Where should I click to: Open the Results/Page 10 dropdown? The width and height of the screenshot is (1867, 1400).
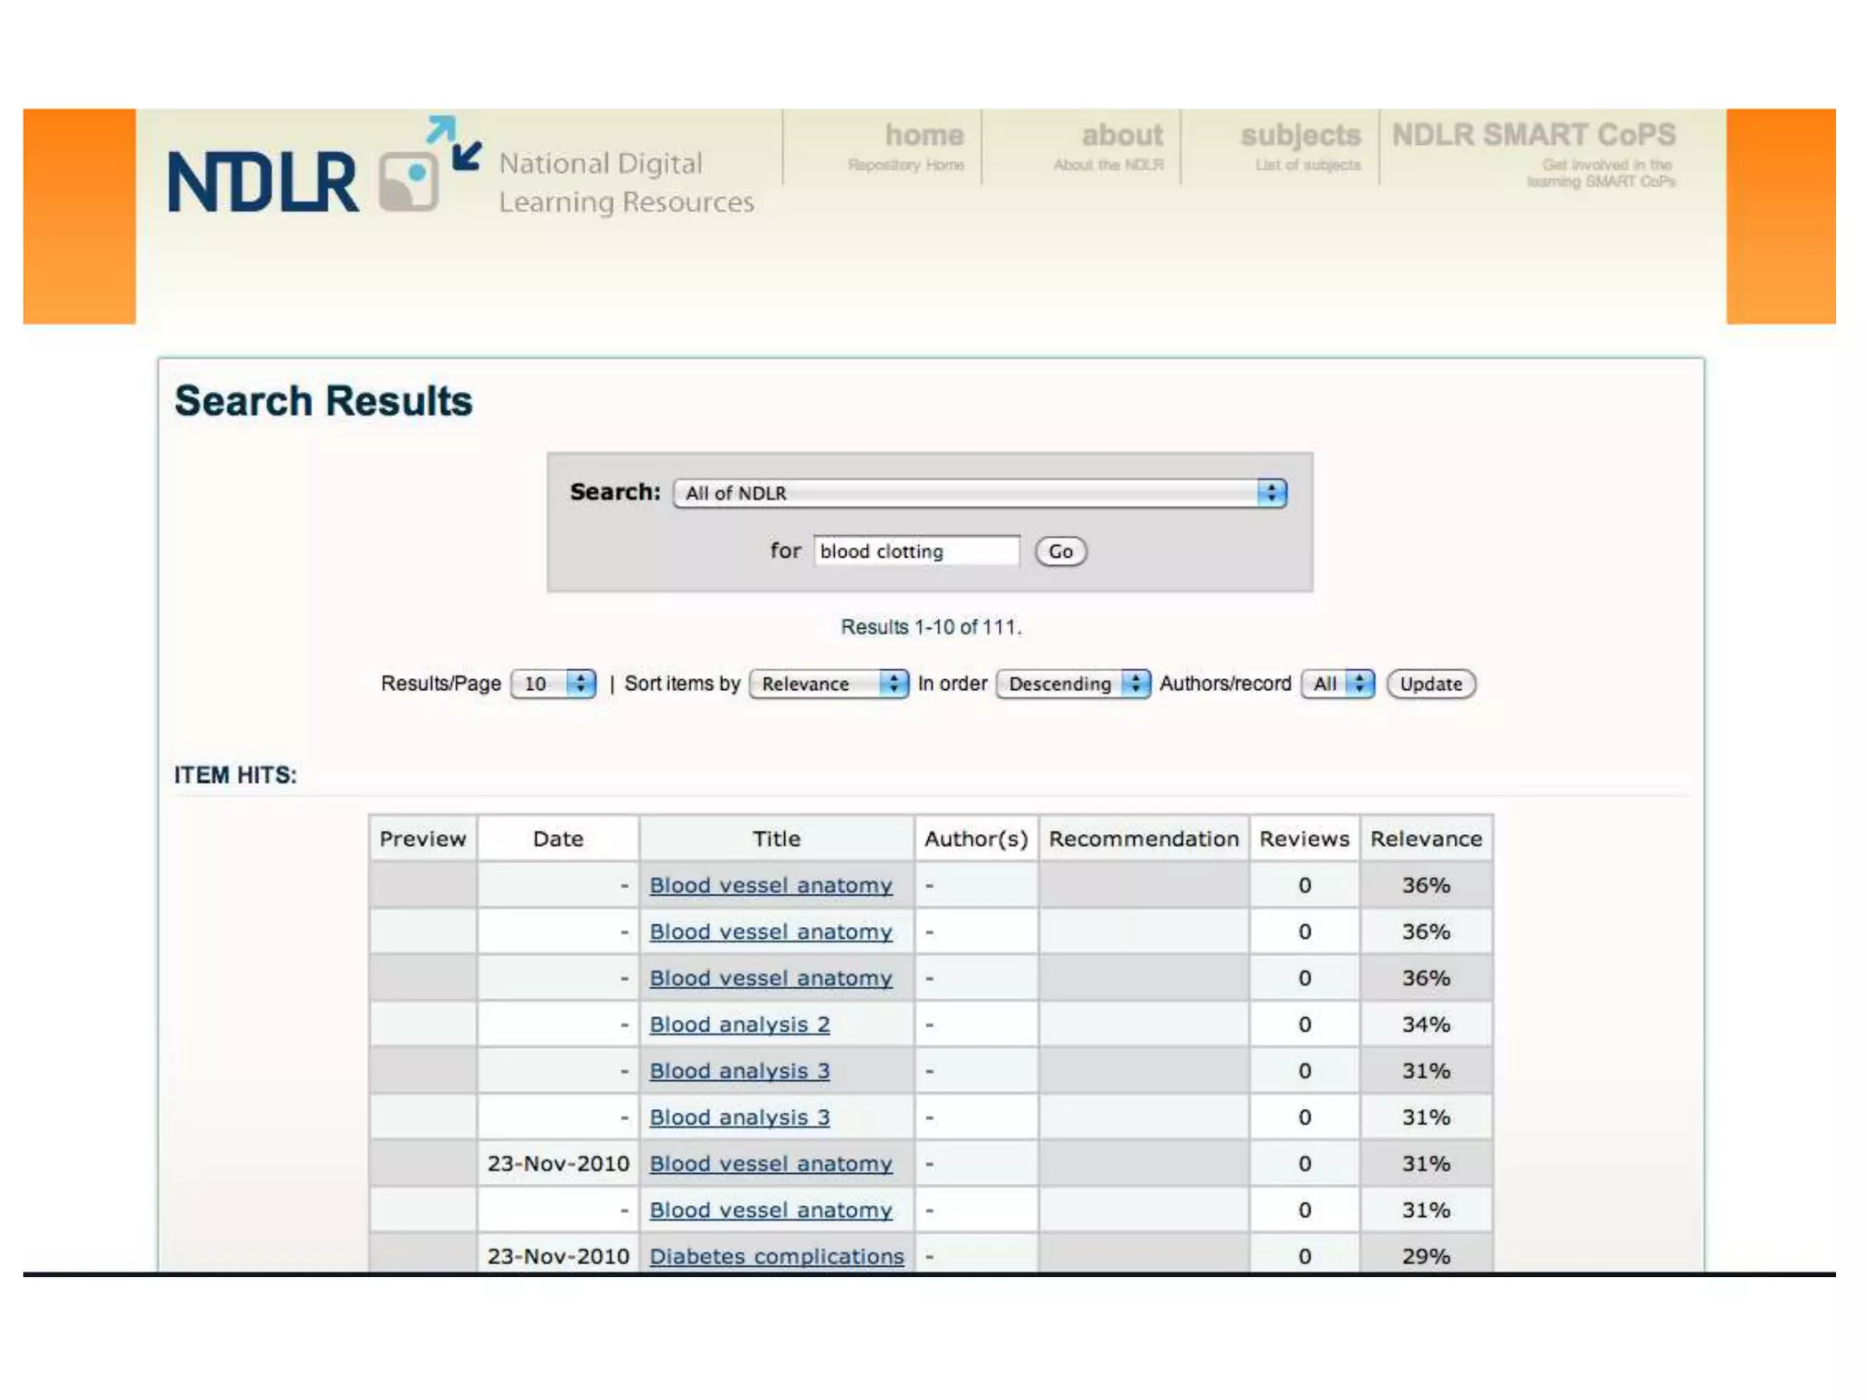[552, 684]
